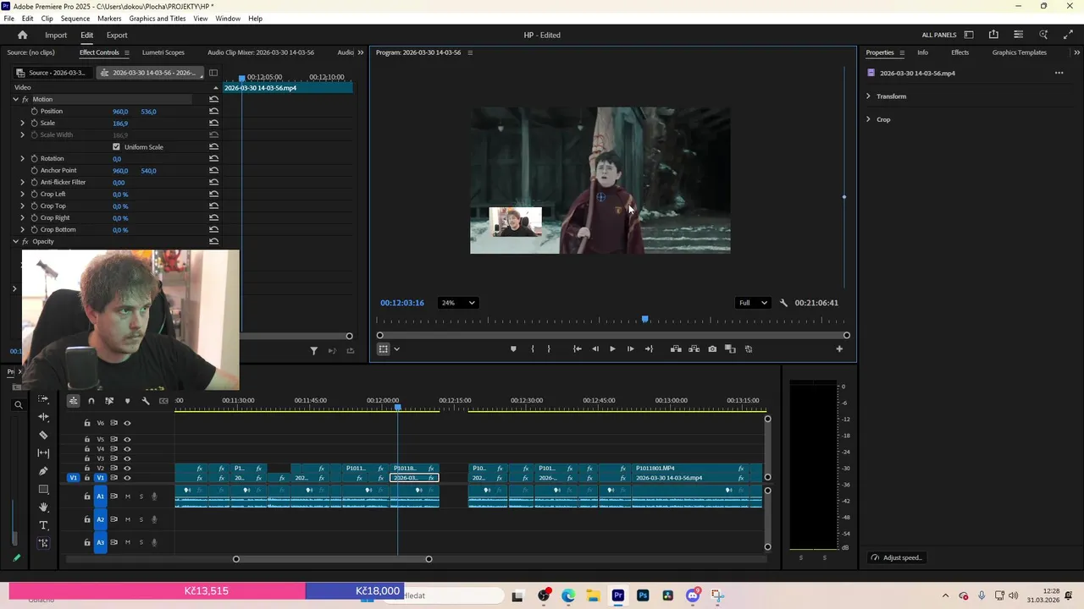
Task: Go to the Import workspace
Action: [x=56, y=35]
